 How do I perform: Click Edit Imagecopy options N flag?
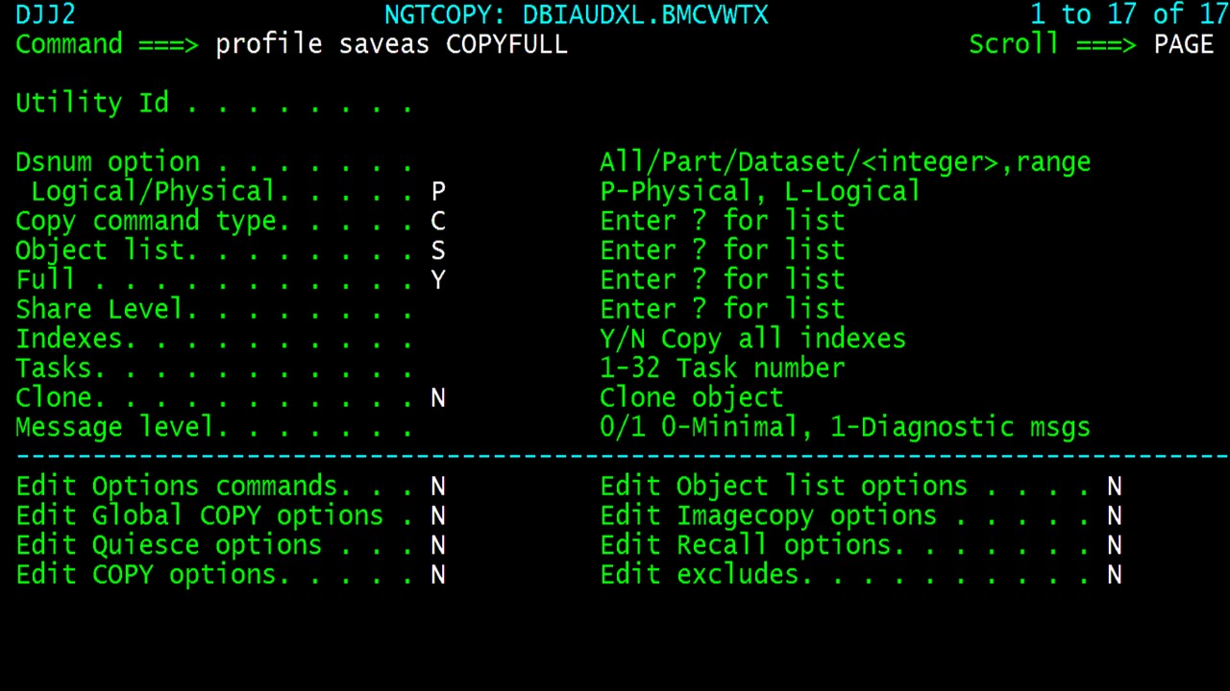(1115, 516)
